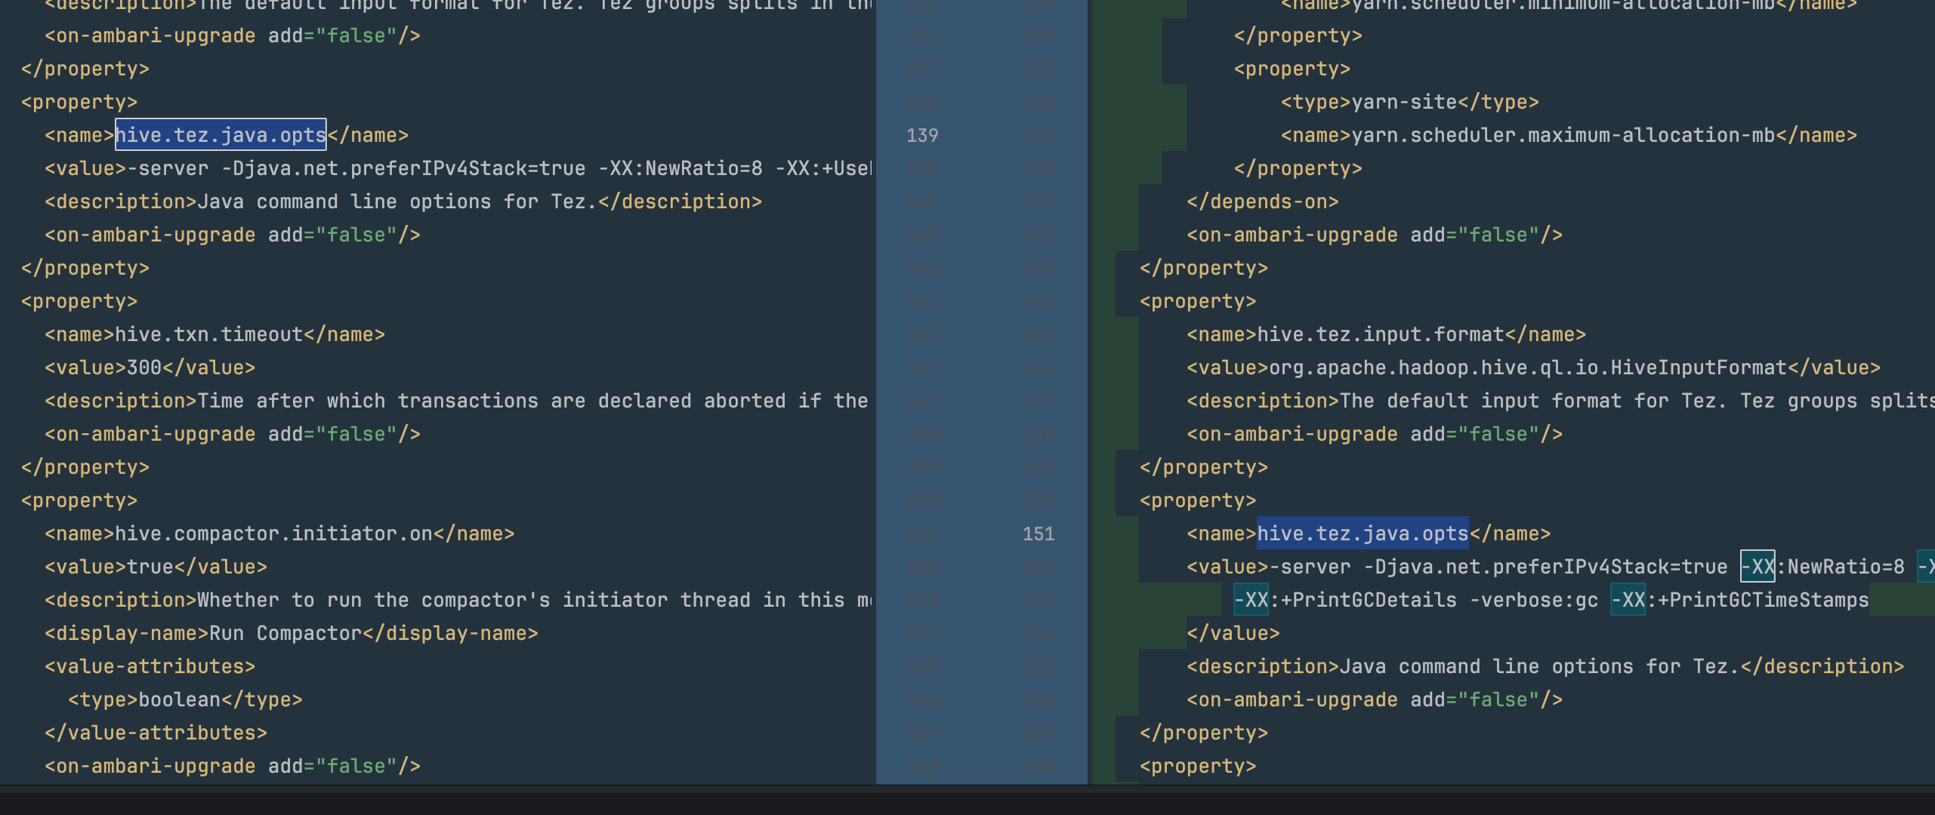Select line number 151 in right gutter
This screenshot has width=1935, height=815.
tap(1038, 534)
